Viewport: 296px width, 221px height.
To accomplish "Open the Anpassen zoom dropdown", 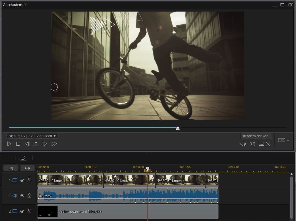I will tap(46, 136).
